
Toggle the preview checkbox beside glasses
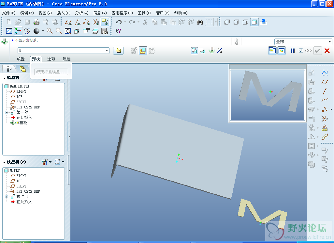(301, 51)
